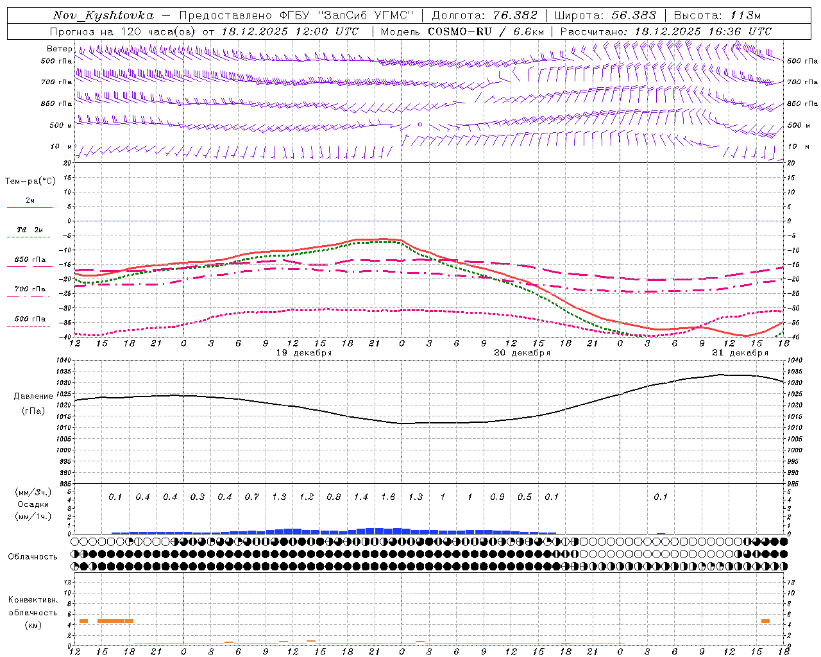
Task: Click the elevation text Высота: 113м
Action: (x=718, y=15)
